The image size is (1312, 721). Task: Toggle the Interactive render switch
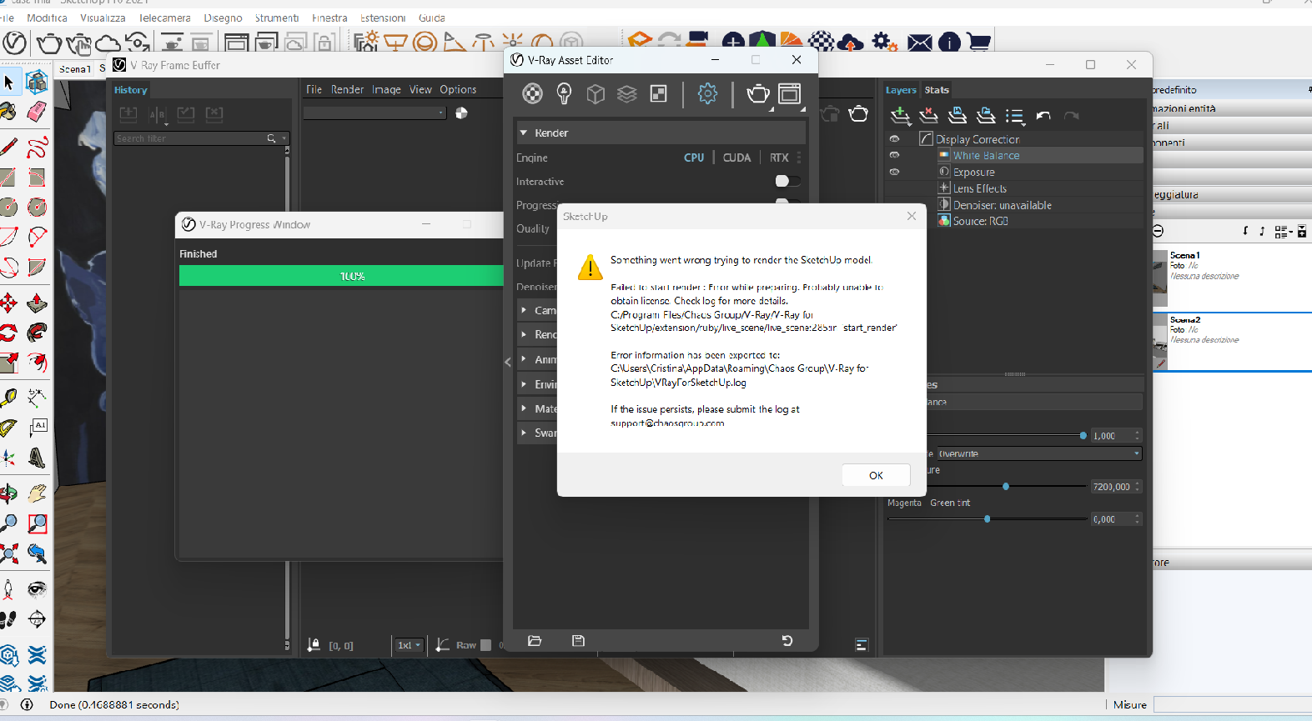[x=787, y=181]
